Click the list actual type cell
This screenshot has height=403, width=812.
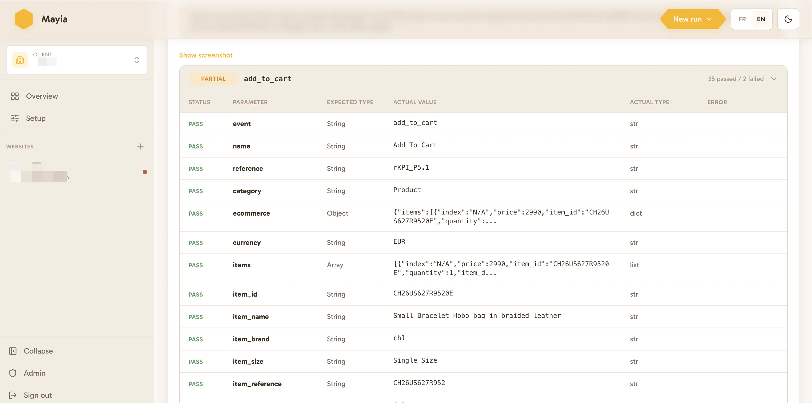click(634, 265)
